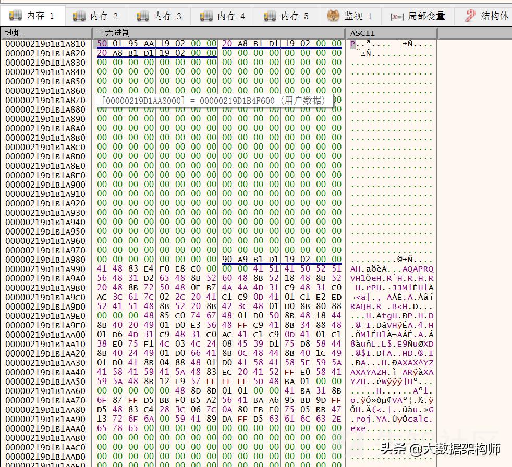Click the memory chip icon on 内存 1 tab
The image size is (512, 467).
point(16,16)
